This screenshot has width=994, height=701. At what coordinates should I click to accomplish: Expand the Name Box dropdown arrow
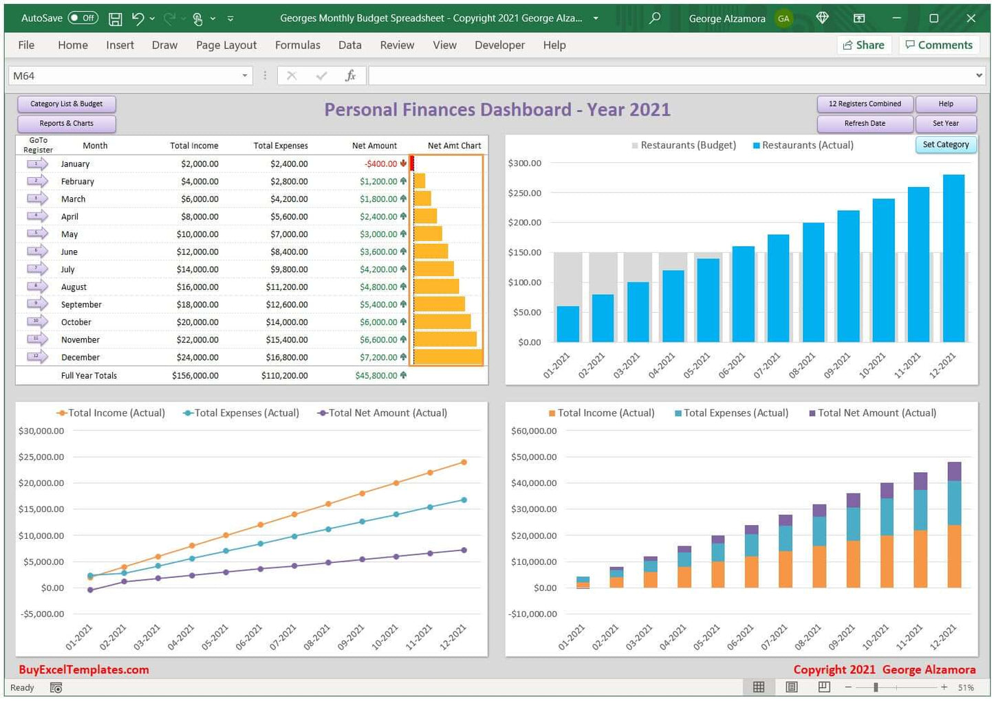(x=245, y=76)
